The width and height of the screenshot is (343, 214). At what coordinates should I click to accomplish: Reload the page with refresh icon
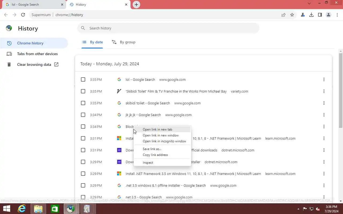[23, 15]
